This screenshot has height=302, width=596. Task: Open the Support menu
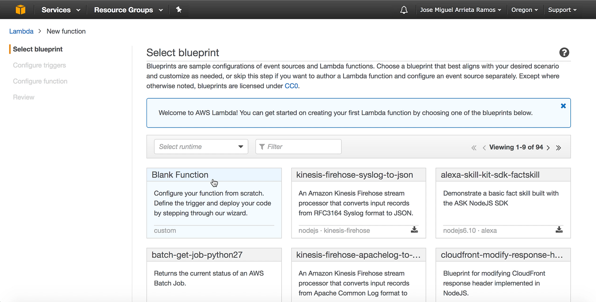[562, 10]
